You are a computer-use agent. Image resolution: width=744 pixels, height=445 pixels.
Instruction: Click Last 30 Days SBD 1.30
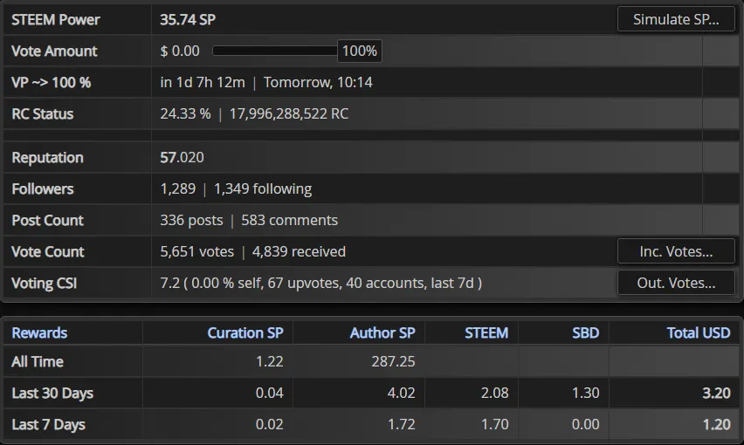click(586, 393)
